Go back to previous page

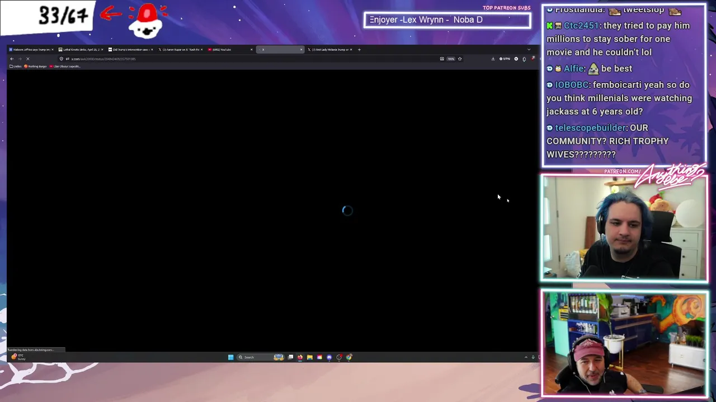[12, 59]
